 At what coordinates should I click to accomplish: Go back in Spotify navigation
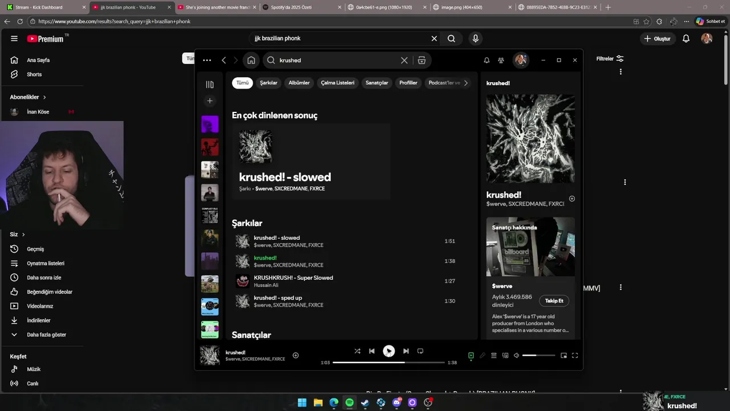pyautogui.click(x=224, y=60)
